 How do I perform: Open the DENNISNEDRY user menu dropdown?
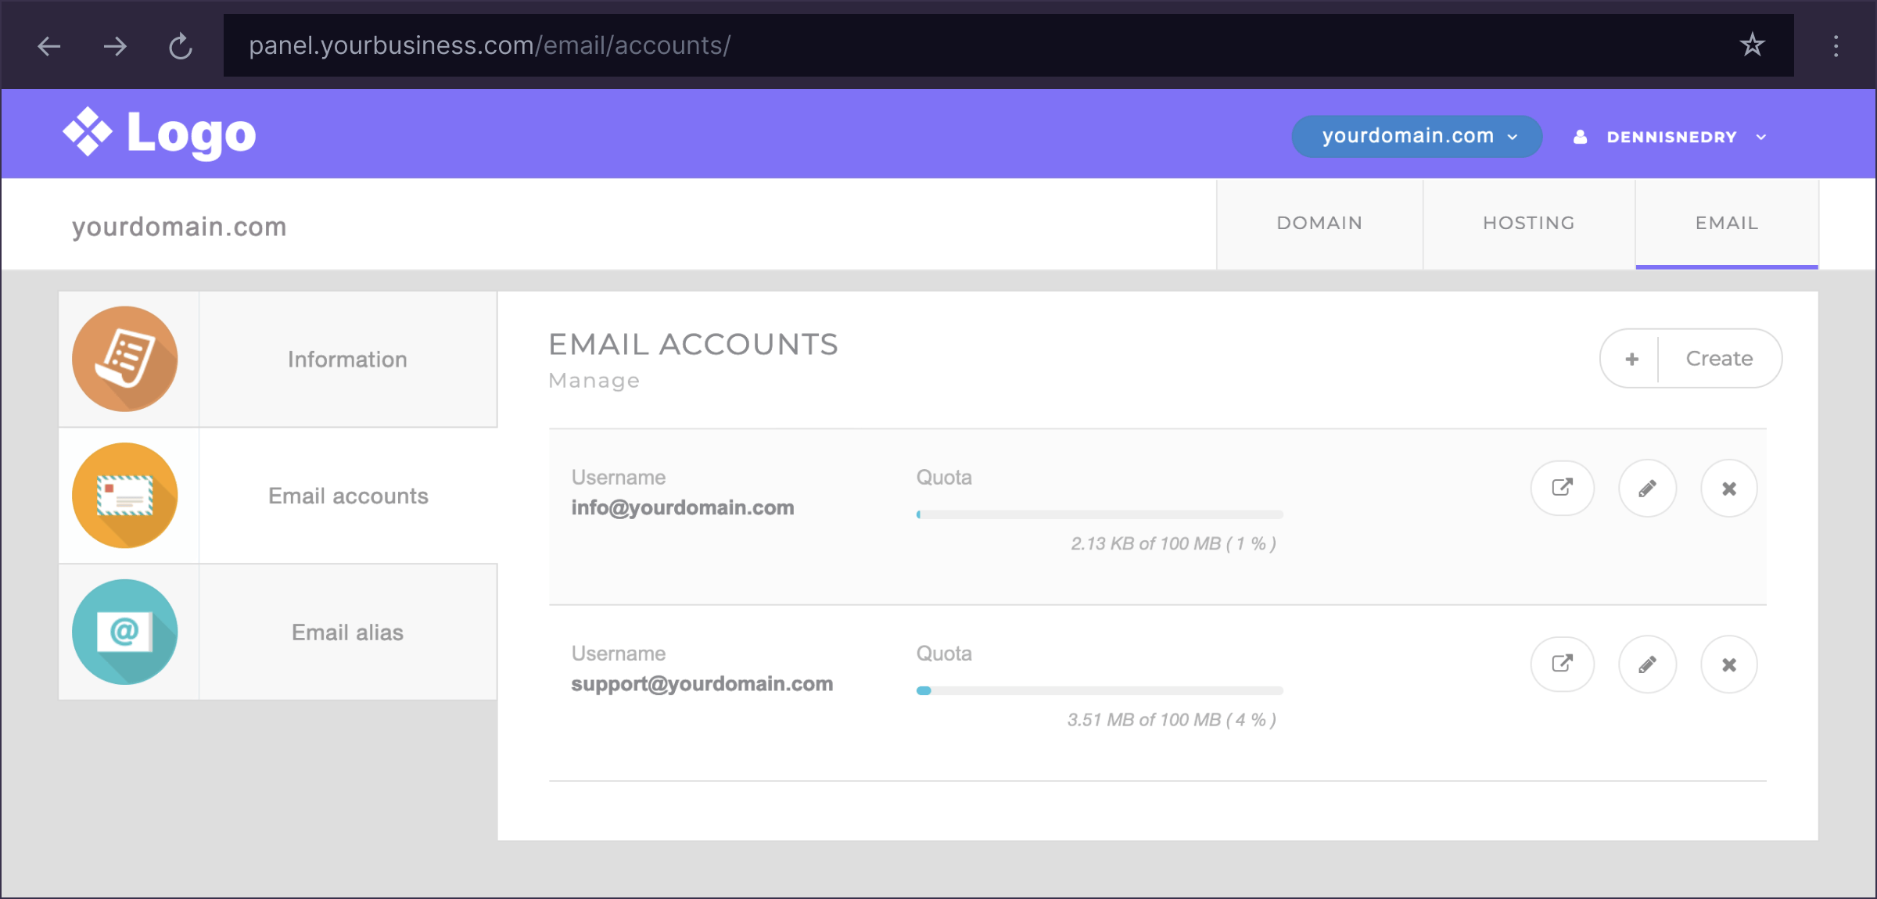[1671, 137]
